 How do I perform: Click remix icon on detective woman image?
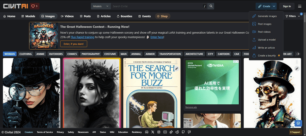click(x=56, y=68)
